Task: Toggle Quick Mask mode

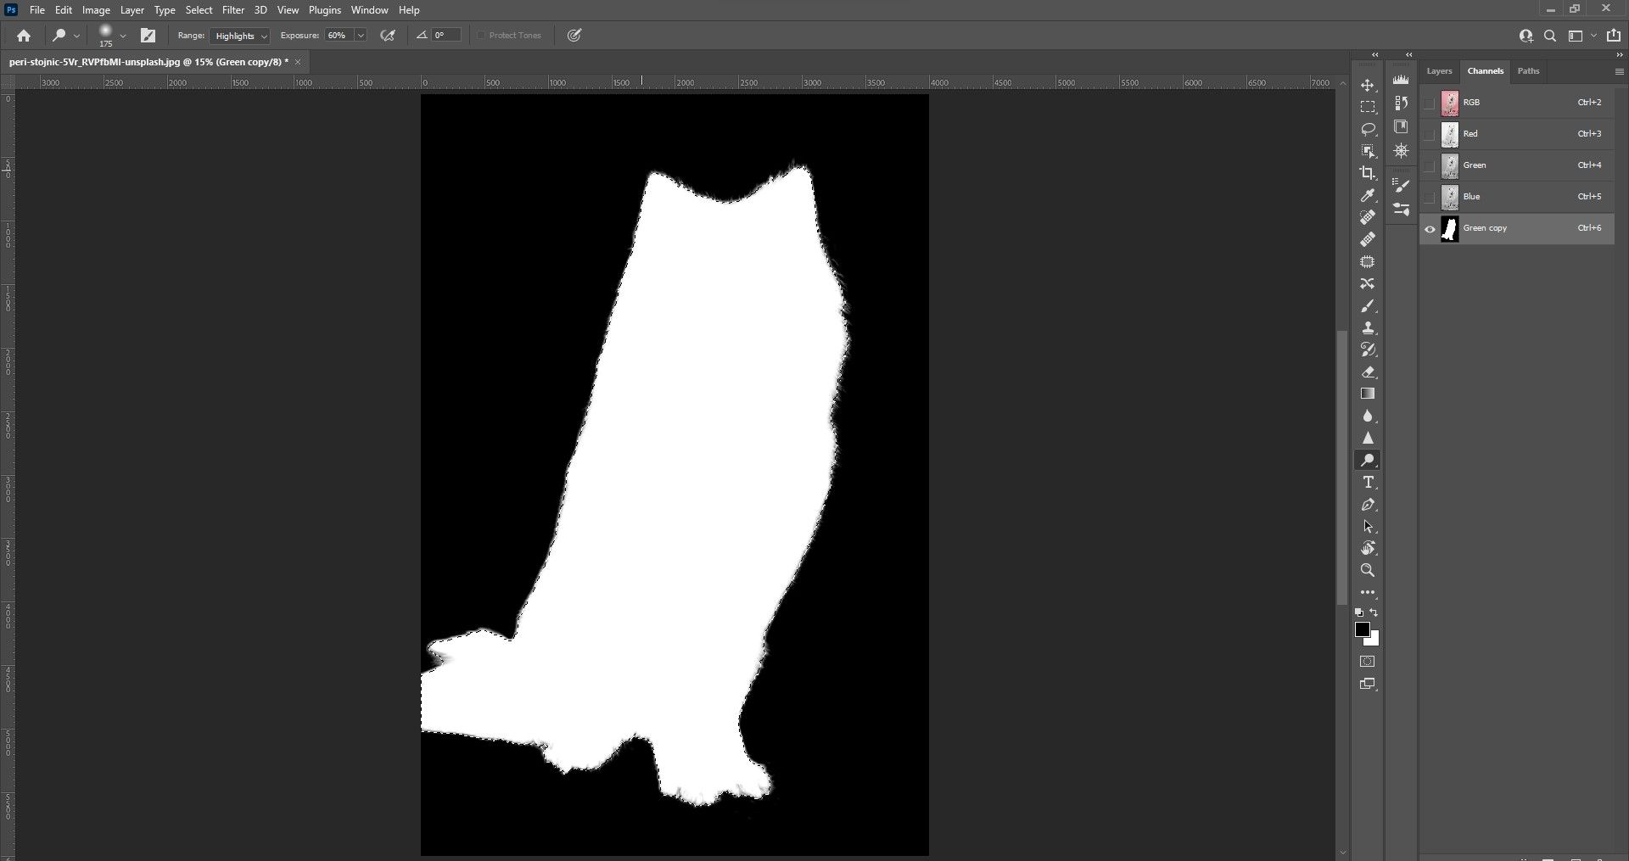Action: [x=1368, y=662]
